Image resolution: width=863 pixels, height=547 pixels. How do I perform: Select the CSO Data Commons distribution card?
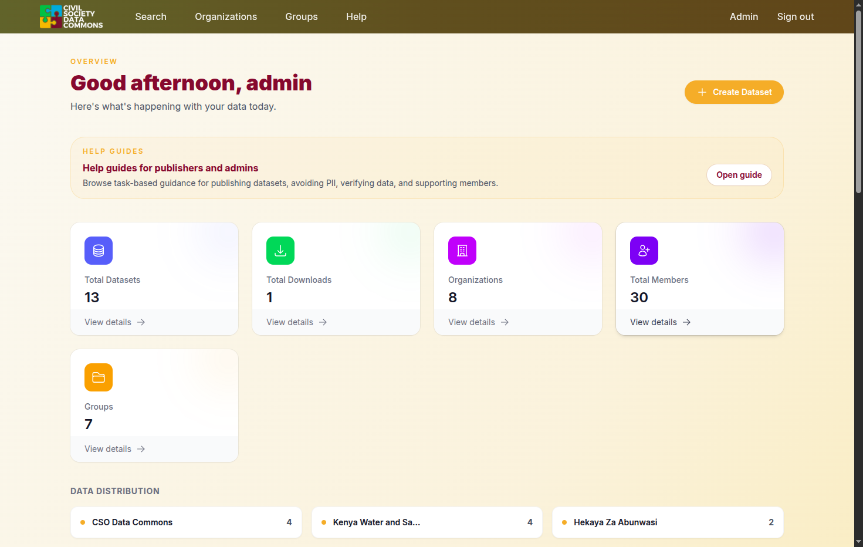[x=186, y=522]
